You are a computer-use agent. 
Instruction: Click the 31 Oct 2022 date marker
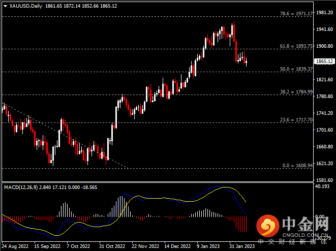point(111,246)
